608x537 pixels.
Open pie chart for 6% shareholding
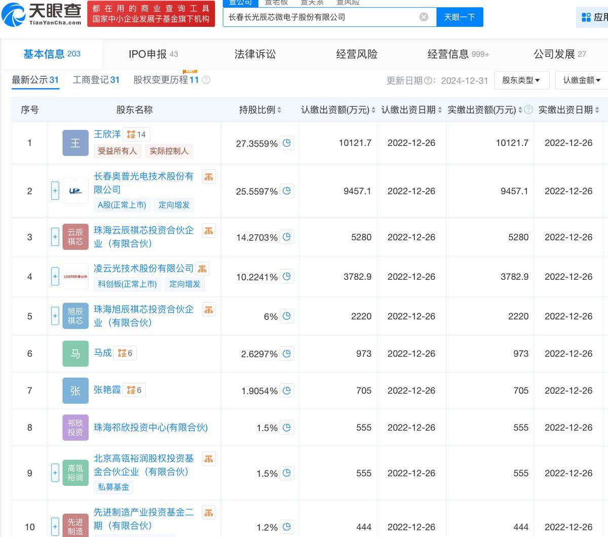(287, 316)
